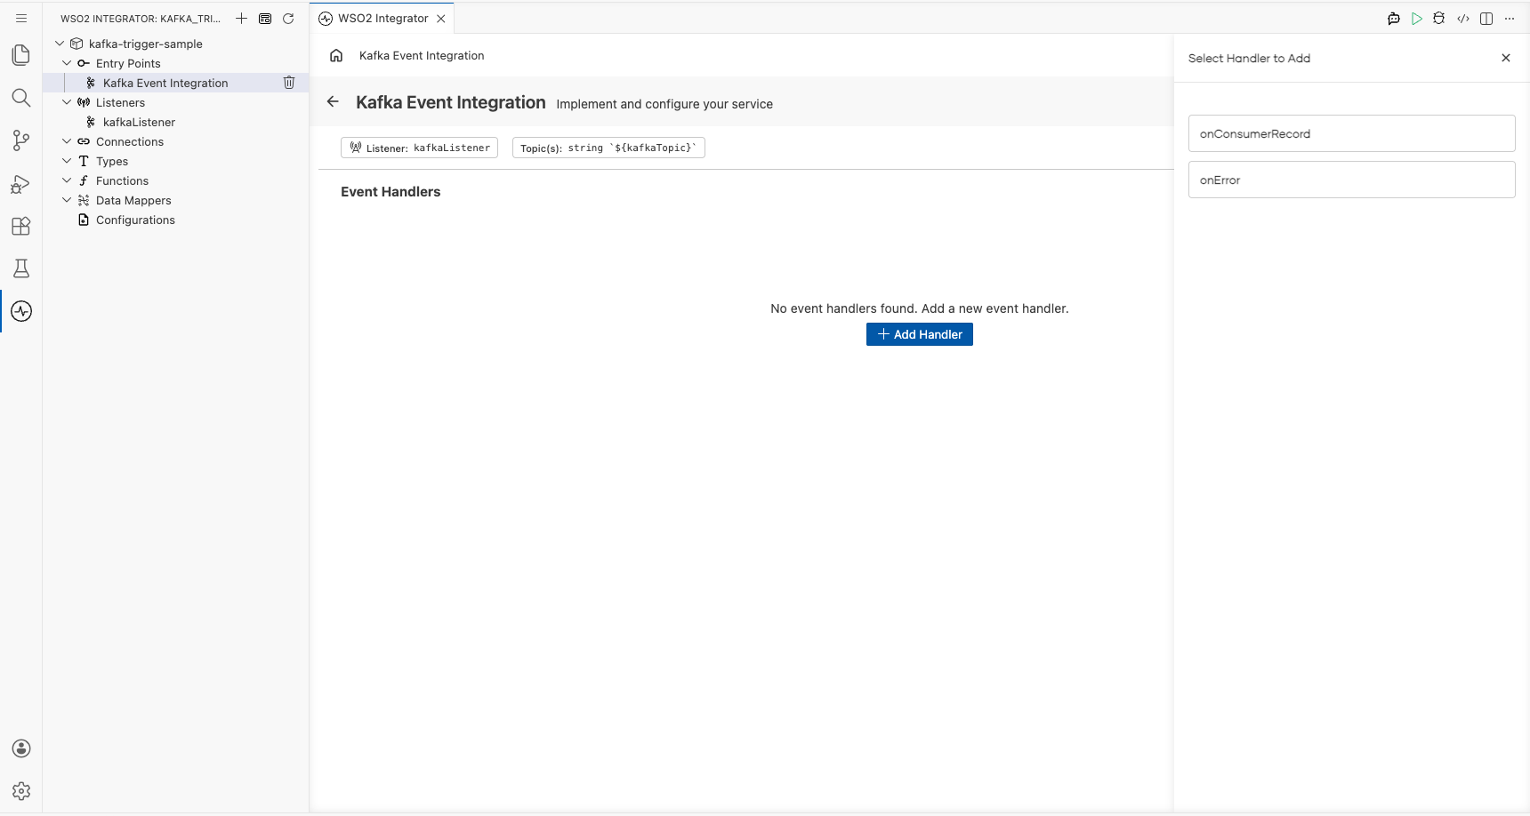Refresh the integrator project tree
The width and height of the screenshot is (1530, 816).
tap(288, 18)
